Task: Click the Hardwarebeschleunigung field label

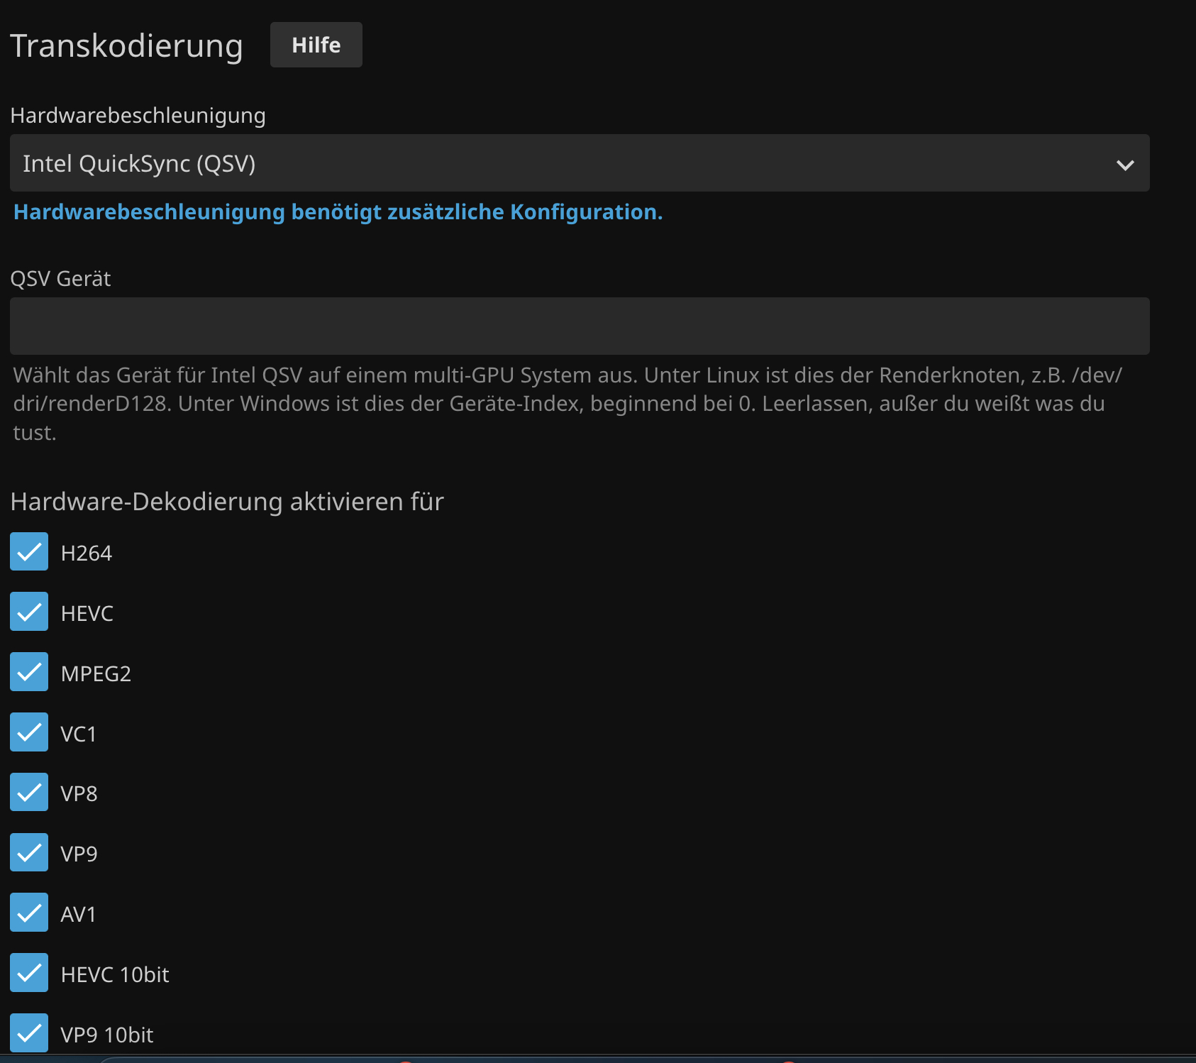Action: (138, 116)
